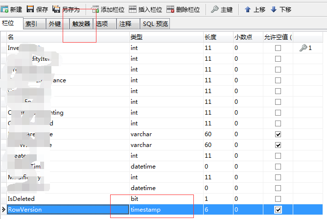327x219 pixels.
Task: Open the SQL 预览 tab
Action: (155, 24)
